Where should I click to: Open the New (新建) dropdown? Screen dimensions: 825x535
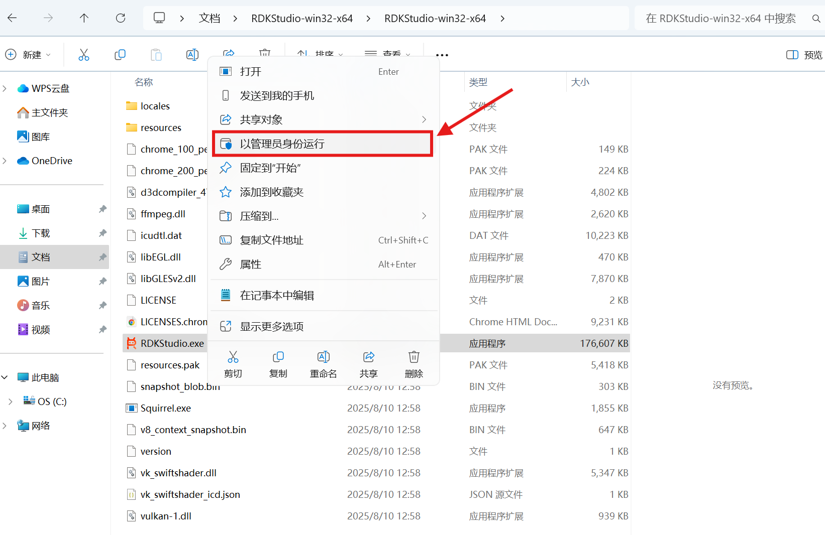[x=28, y=55]
